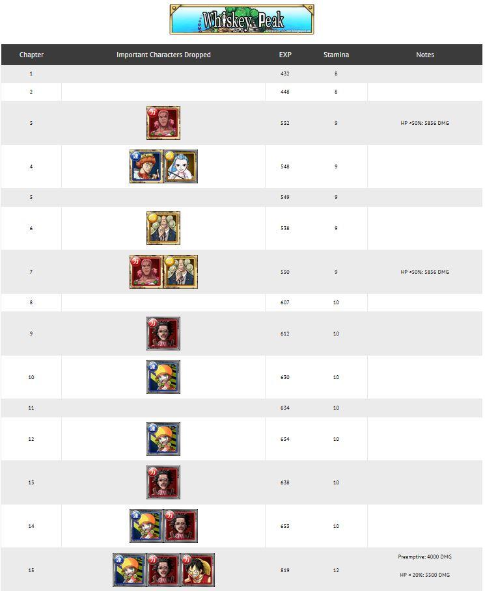
Task: Click the Important Characters Dropped header
Action: (x=163, y=55)
